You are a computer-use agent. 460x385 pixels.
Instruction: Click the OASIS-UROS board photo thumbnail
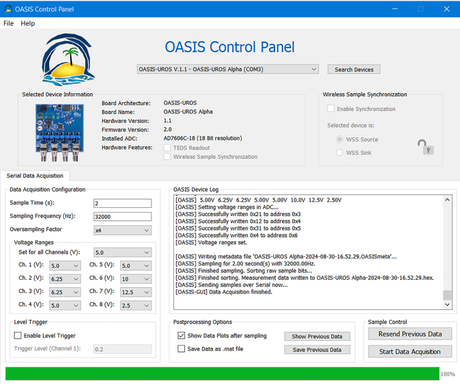pyautogui.click(x=59, y=133)
